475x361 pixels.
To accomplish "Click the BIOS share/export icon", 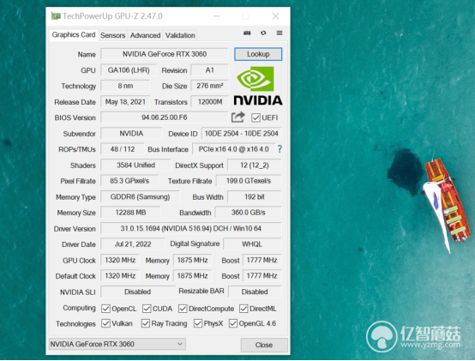I will (x=238, y=117).
